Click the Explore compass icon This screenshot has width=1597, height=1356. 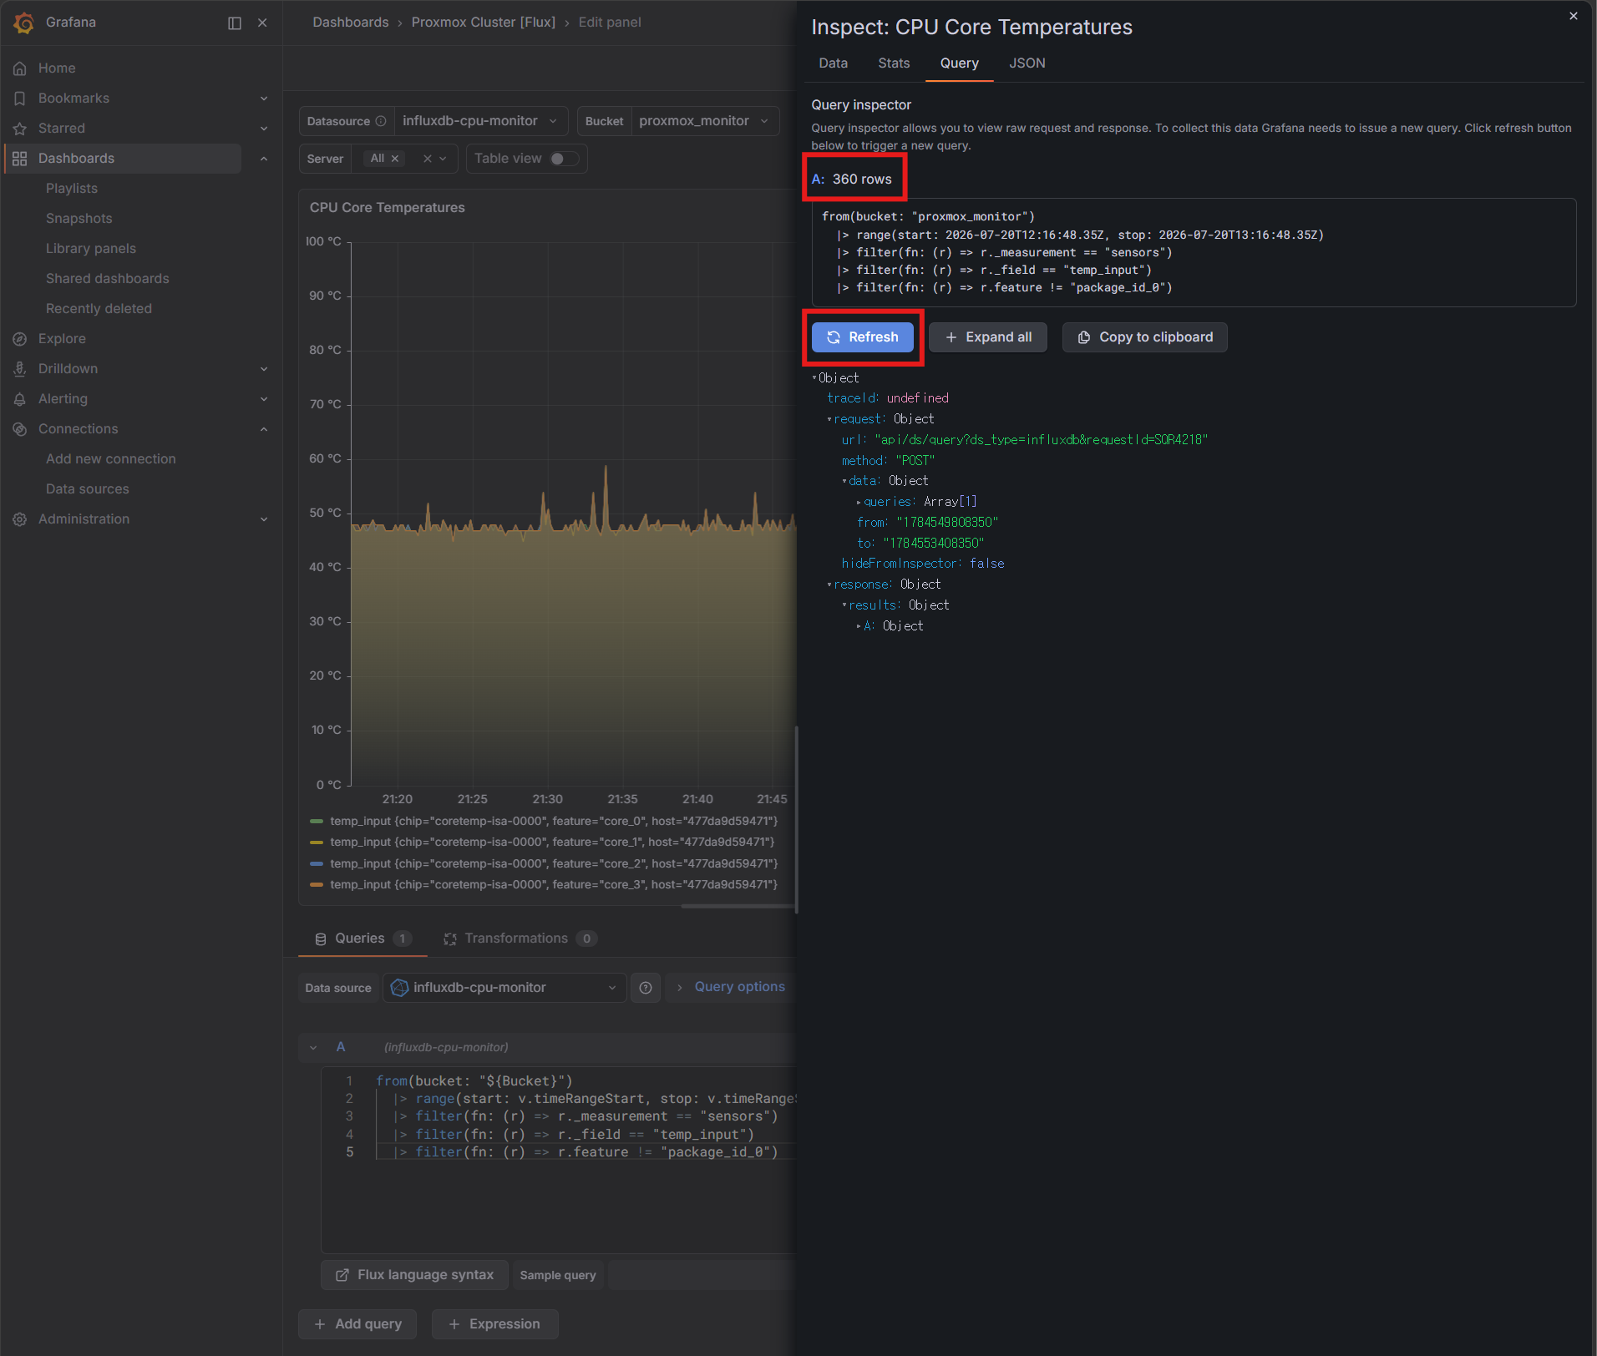pyautogui.click(x=20, y=339)
